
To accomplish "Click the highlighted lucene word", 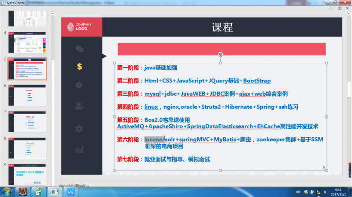I will click(x=154, y=140).
